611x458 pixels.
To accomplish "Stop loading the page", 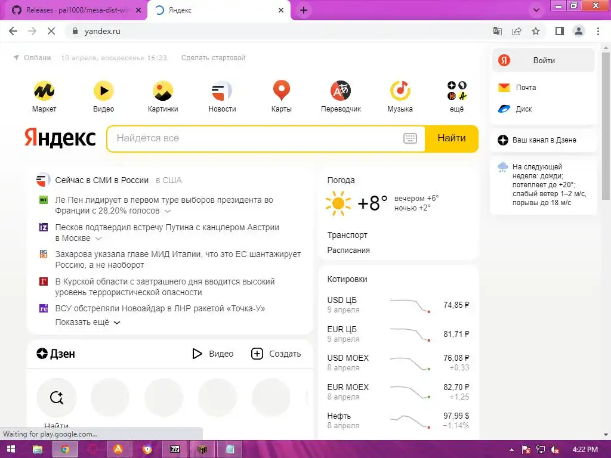I will [51, 31].
